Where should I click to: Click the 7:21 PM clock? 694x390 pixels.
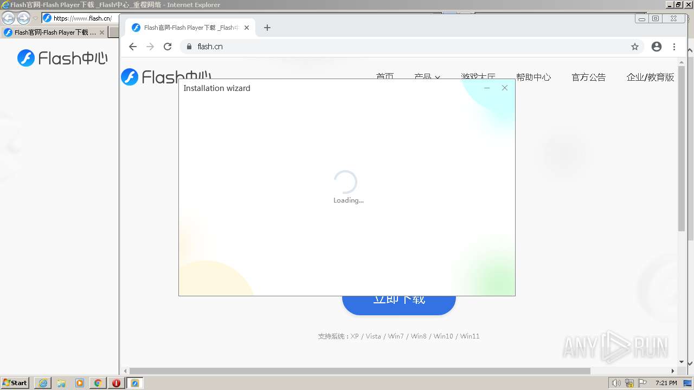(666, 383)
